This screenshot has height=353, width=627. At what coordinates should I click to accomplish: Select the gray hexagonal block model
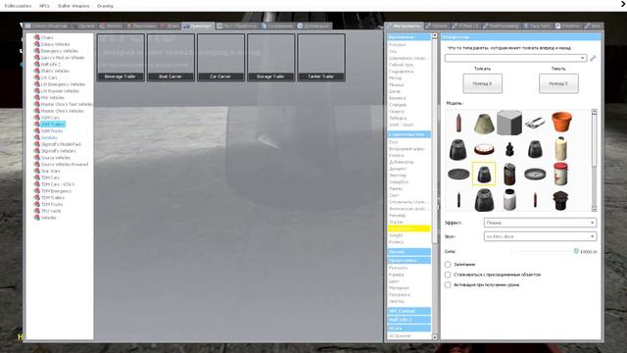point(509,122)
